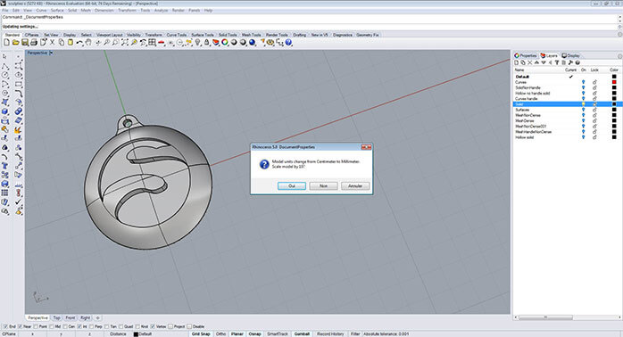Click the Paste clipboard icon
The height and width of the screenshot is (337, 623).
[x=71, y=42]
